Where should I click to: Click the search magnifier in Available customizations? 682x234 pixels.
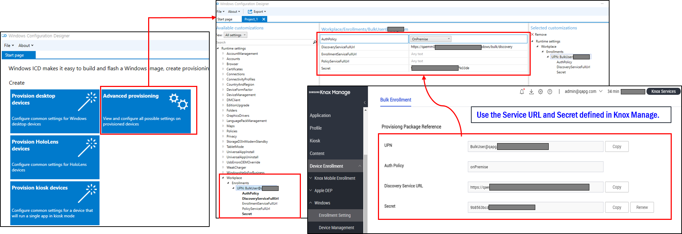pos(315,42)
